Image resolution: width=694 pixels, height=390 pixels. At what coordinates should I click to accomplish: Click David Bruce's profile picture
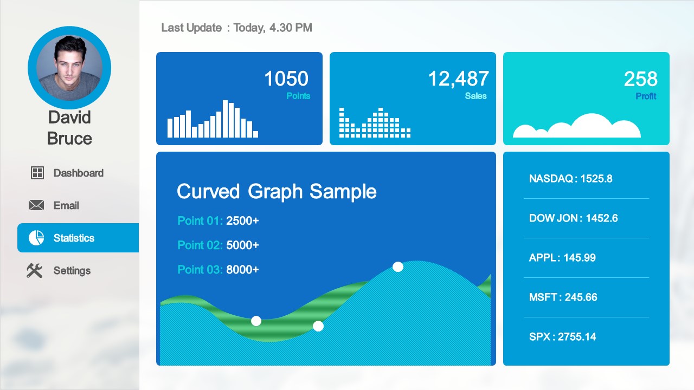click(x=69, y=68)
